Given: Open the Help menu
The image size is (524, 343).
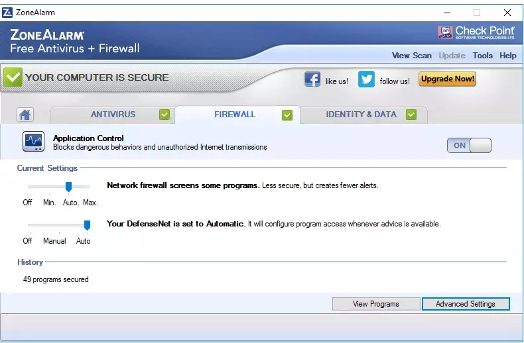Looking at the screenshot, I should (508, 56).
